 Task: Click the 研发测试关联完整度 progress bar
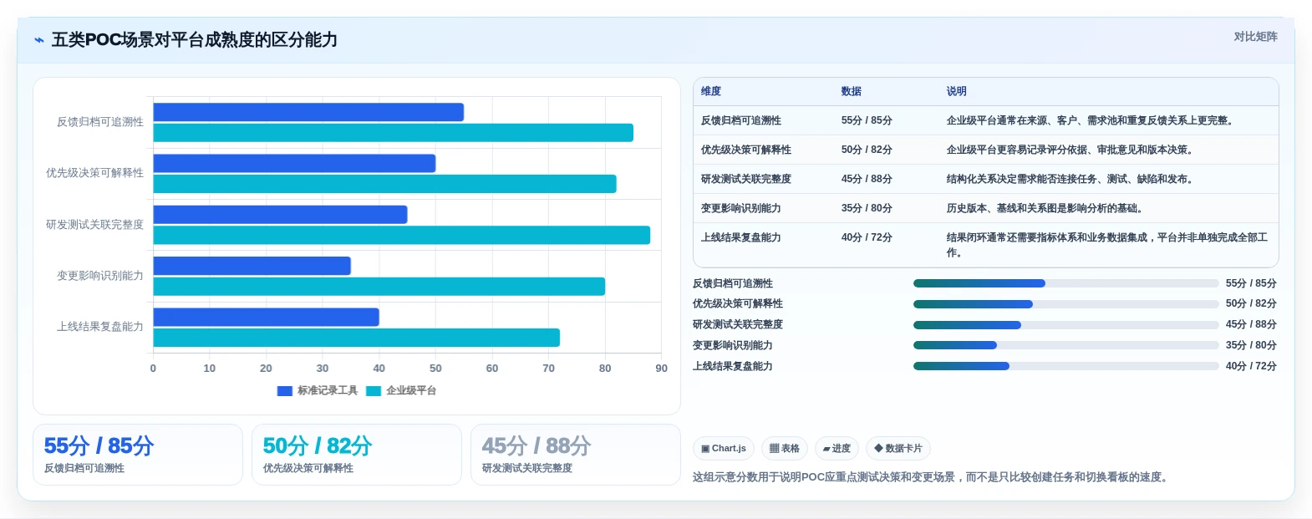tap(1065, 325)
